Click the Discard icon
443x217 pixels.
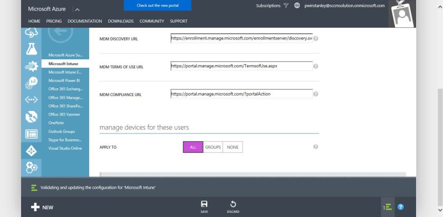coord(233,204)
